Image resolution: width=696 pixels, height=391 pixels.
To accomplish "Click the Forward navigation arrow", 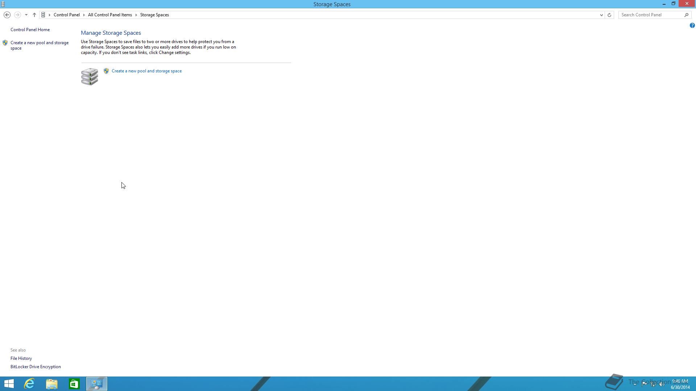I will click(17, 15).
